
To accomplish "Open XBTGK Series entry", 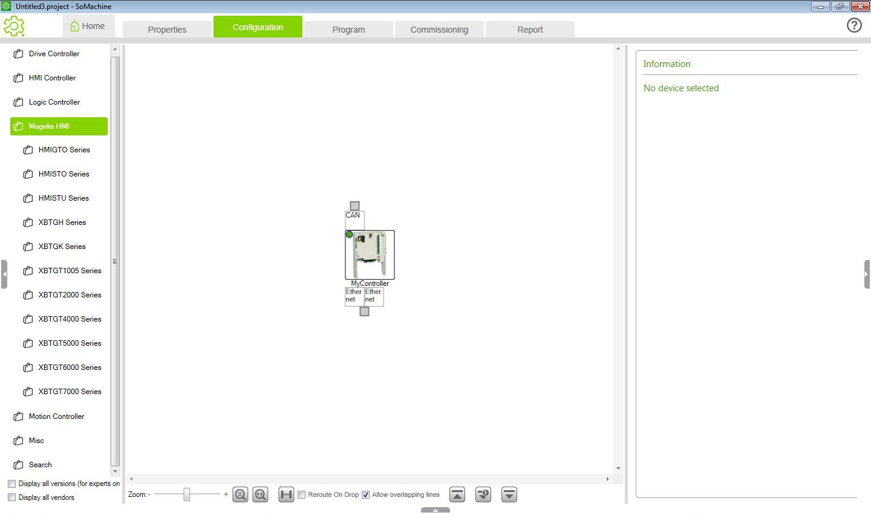I will point(62,247).
